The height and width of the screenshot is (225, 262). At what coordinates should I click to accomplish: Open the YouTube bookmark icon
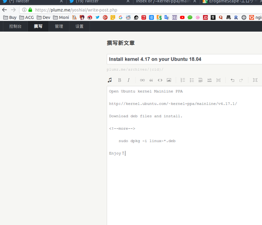[x=182, y=17]
